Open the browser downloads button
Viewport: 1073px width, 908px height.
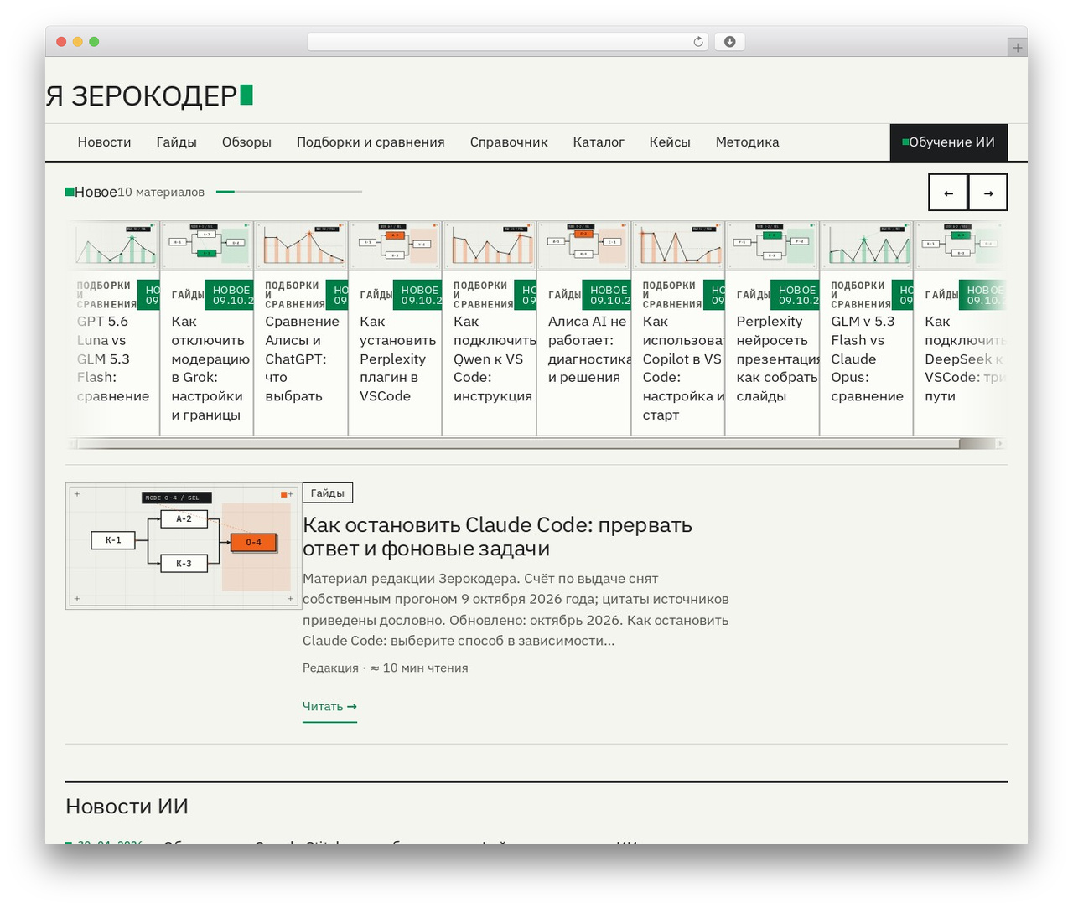729,42
